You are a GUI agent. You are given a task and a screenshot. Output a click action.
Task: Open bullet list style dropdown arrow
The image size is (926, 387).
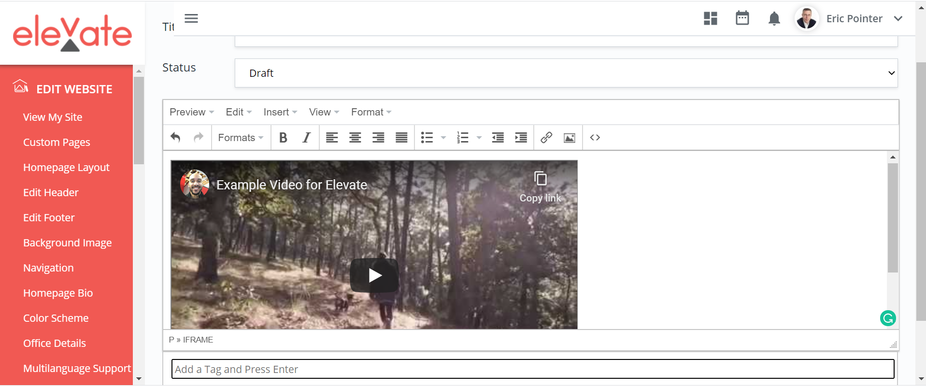443,138
